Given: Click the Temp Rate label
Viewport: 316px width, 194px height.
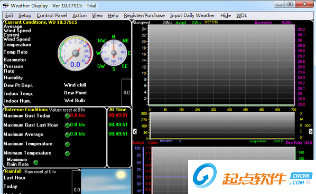Looking at the screenshot, I should [15, 52].
